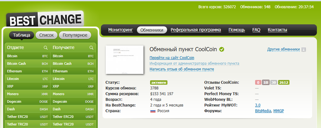This screenshot has width=321, height=128.
Task: Click the Обновление: 20:37:54 timestamp
Action: coord(294,7)
